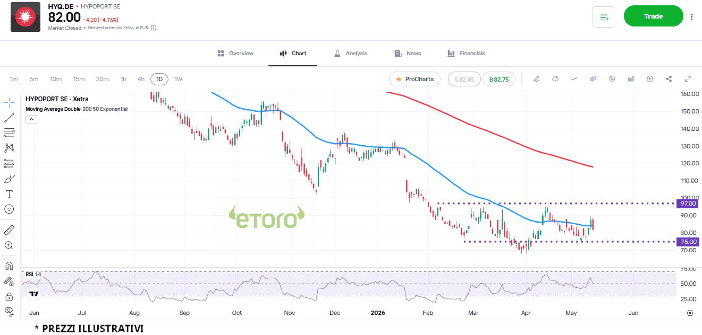Click the TradingView logo on chart
This screenshot has width=702, height=335.
(34, 294)
